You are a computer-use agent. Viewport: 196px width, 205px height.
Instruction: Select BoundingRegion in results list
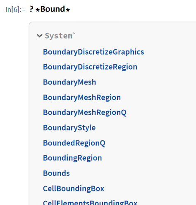(x=72, y=158)
